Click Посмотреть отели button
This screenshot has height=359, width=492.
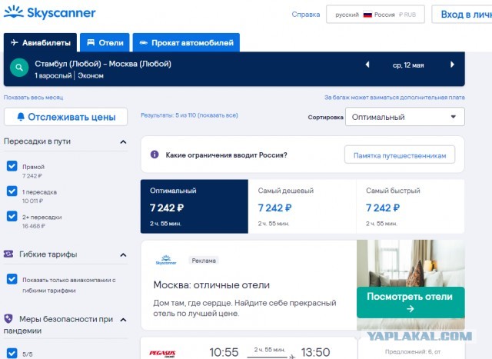[411, 302]
